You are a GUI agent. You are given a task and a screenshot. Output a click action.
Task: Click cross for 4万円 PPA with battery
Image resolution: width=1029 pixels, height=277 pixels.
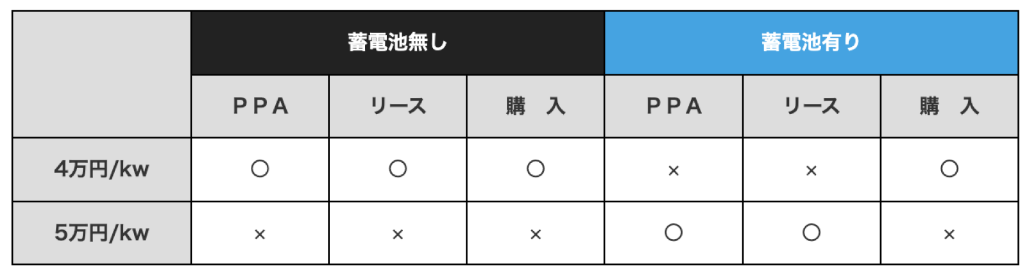[674, 171]
